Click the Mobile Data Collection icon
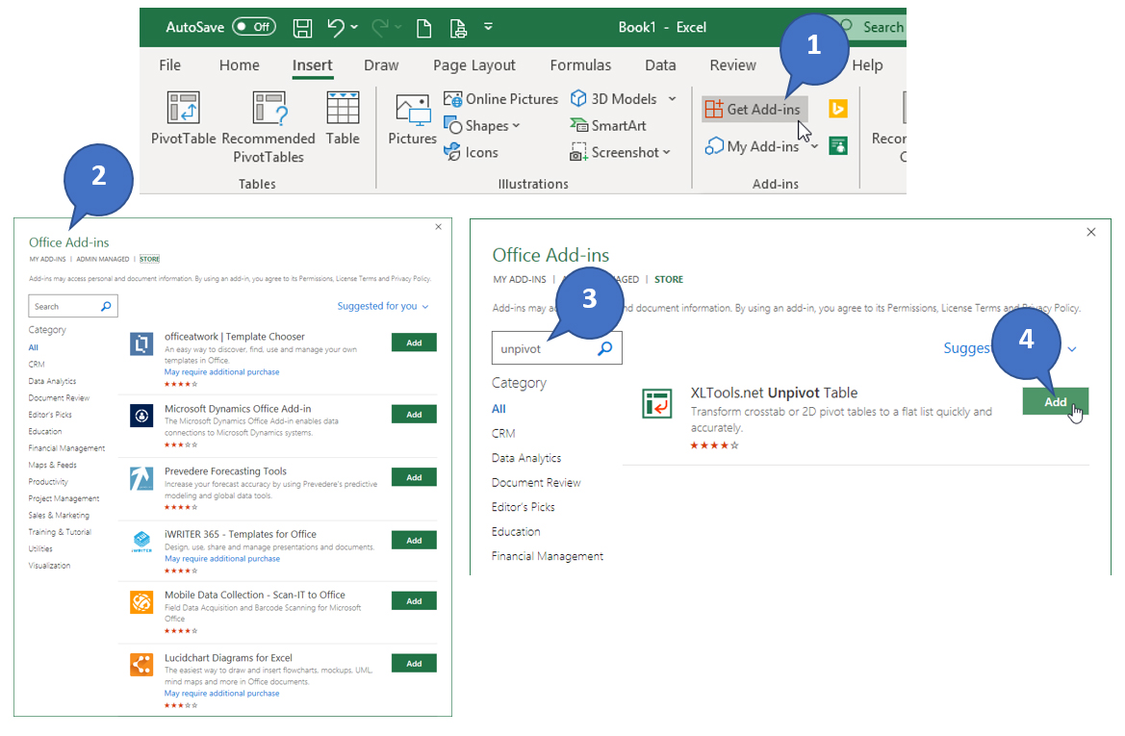The image size is (1125, 736). point(141,602)
